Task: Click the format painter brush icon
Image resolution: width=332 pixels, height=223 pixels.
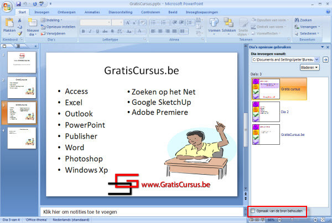Action: tap(20, 33)
